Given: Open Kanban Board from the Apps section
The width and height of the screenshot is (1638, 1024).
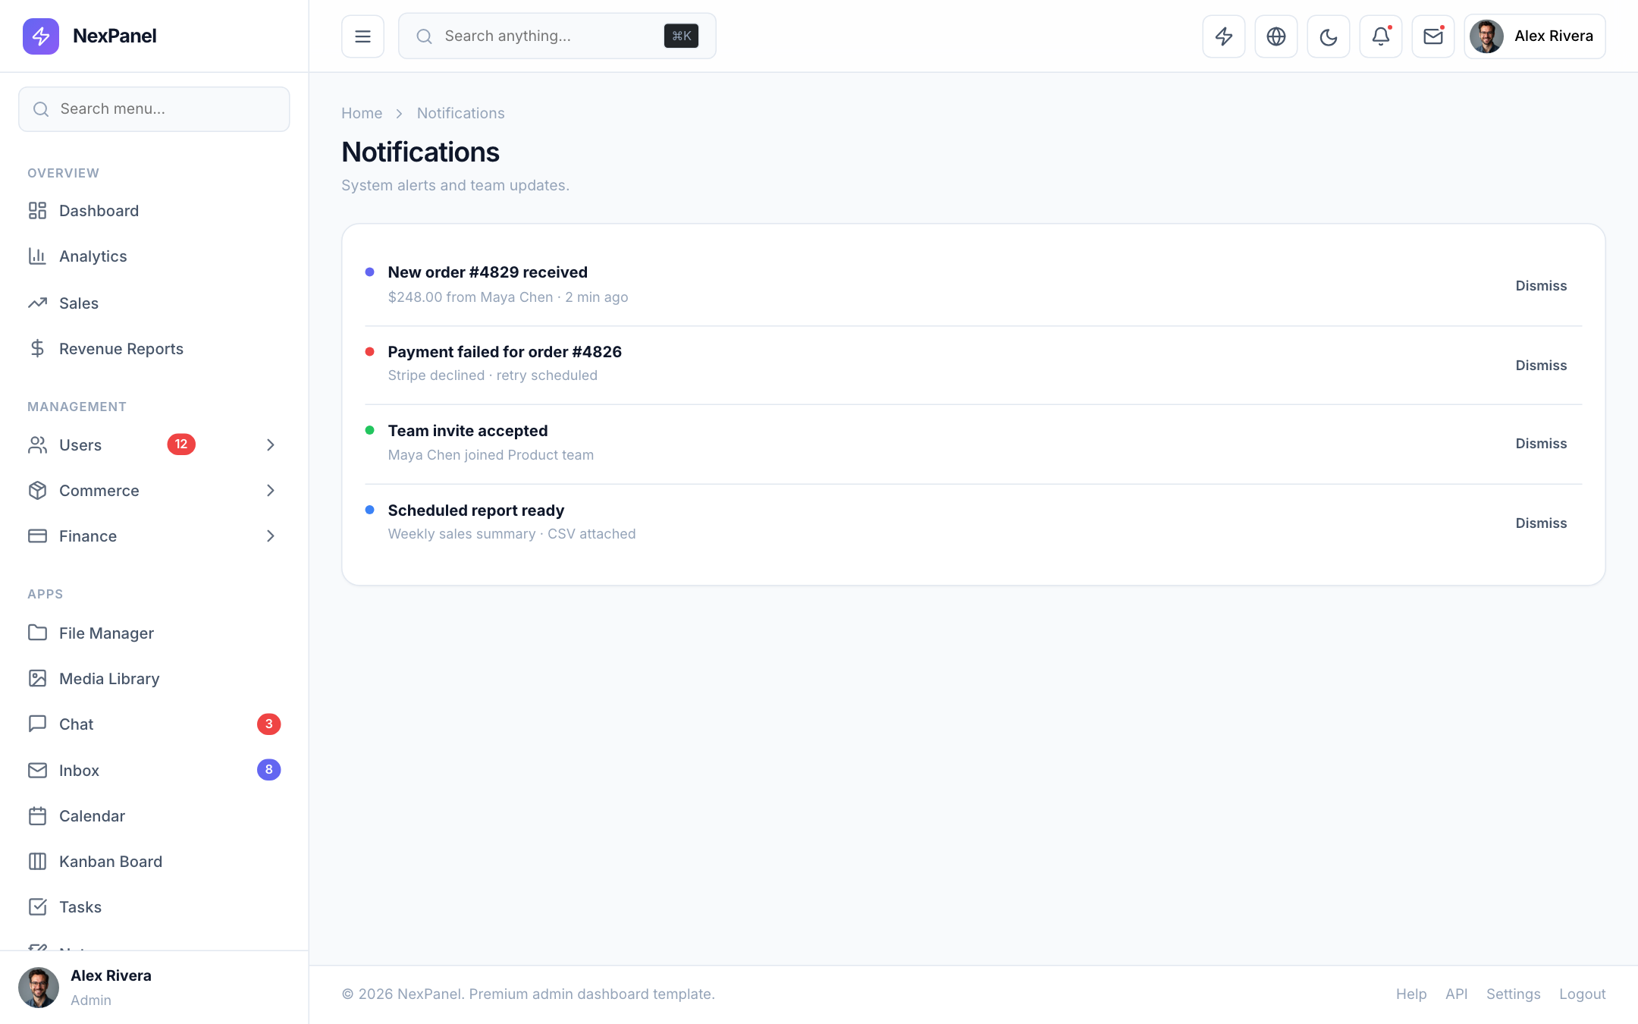Looking at the screenshot, I should [154, 861].
